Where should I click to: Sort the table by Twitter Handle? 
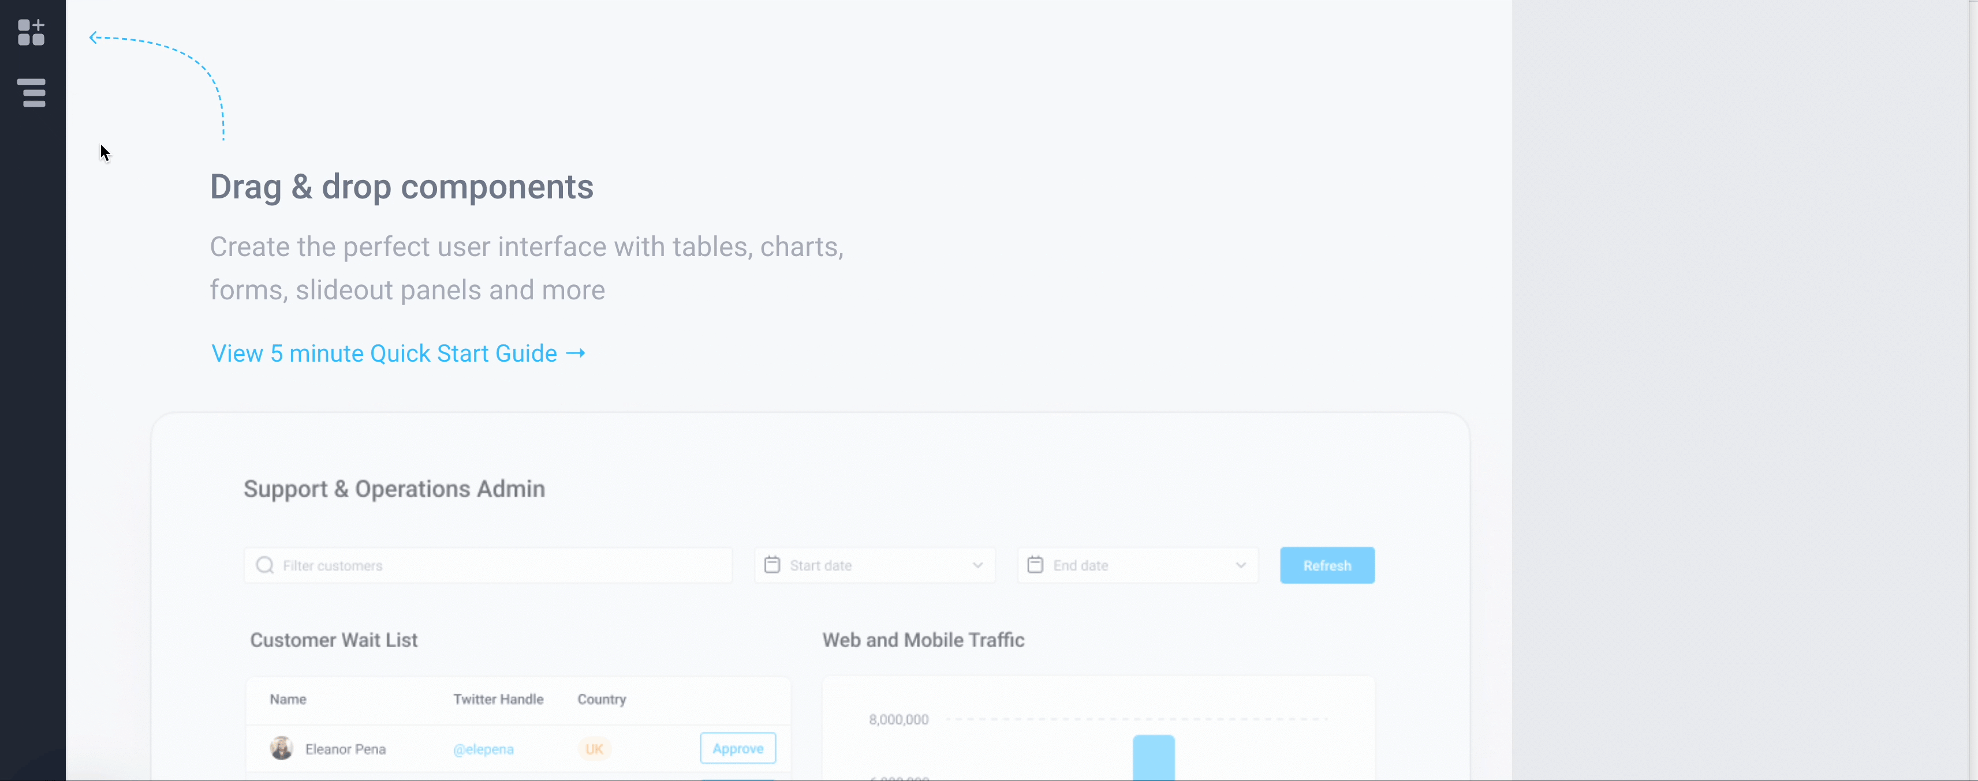[x=498, y=699]
